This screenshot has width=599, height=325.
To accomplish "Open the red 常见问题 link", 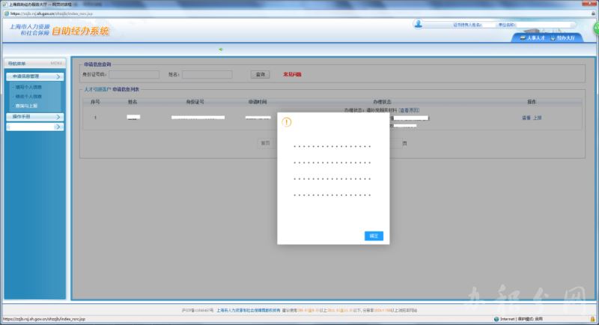I will (291, 74).
